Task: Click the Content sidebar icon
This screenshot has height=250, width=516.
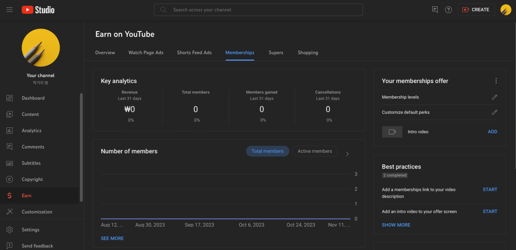Action: (9, 114)
